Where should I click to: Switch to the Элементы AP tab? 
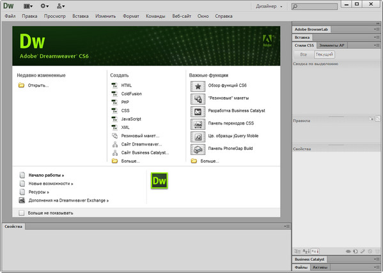(x=332, y=45)
